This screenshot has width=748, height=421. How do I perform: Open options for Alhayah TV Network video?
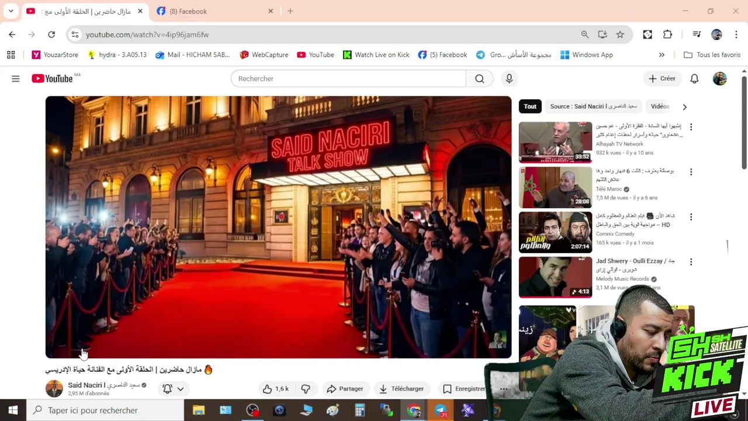pyautogui.click(x=691, y=127)
